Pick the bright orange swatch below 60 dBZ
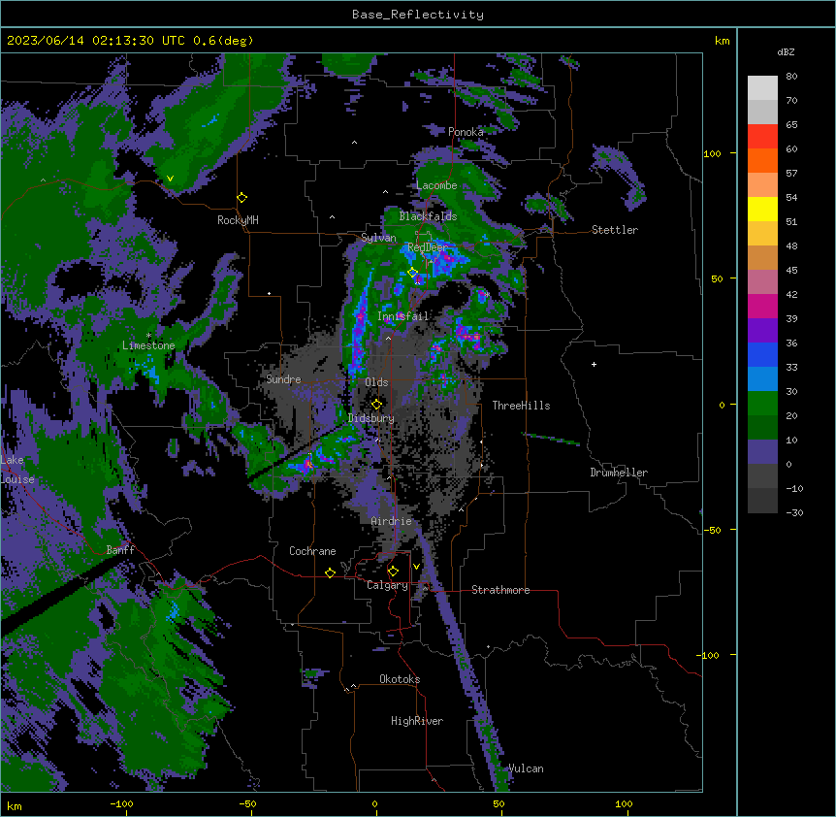836x817 pixels. click(x=762, y=160)
